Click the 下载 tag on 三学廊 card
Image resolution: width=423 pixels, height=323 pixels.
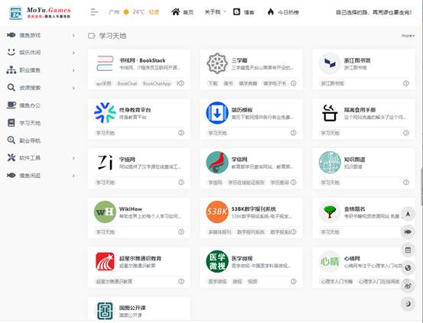[x=213, y=83]
